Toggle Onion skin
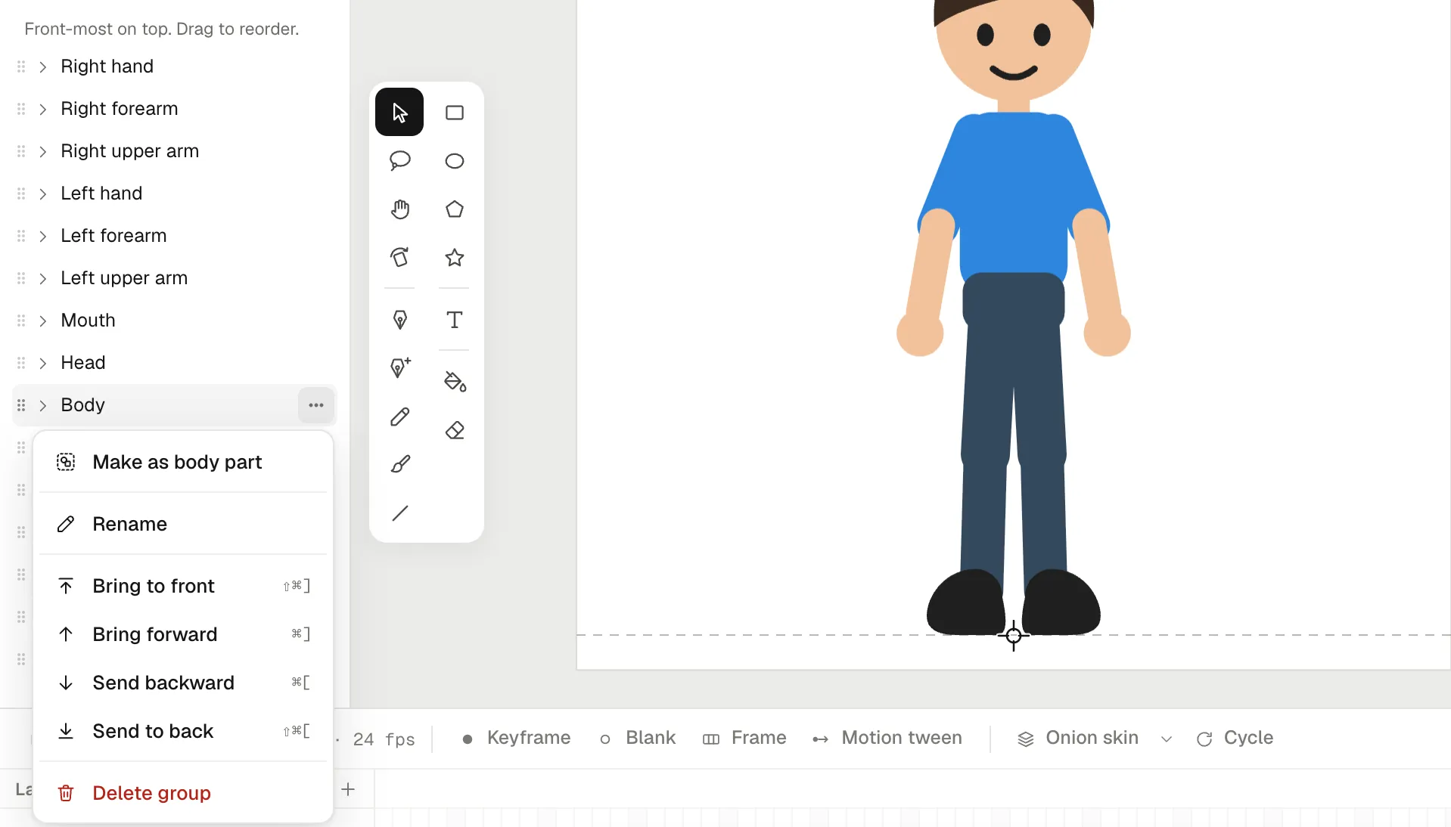 point(1077,738)
